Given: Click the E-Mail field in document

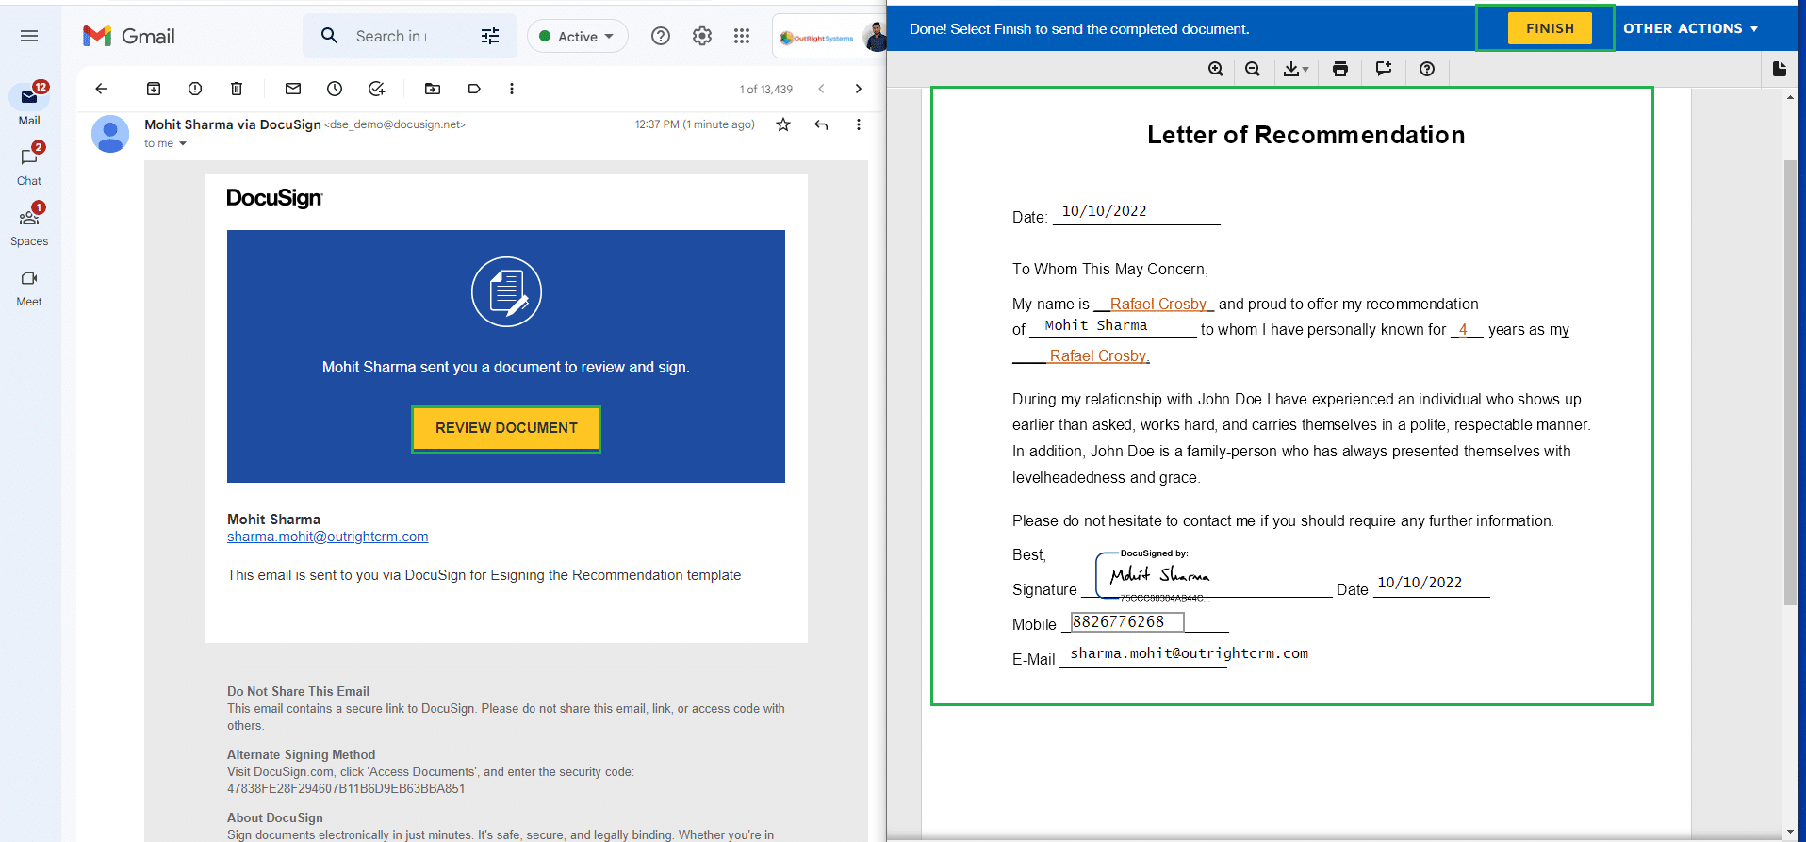Looking at the screenshot, I should [x=1189, y=654].
